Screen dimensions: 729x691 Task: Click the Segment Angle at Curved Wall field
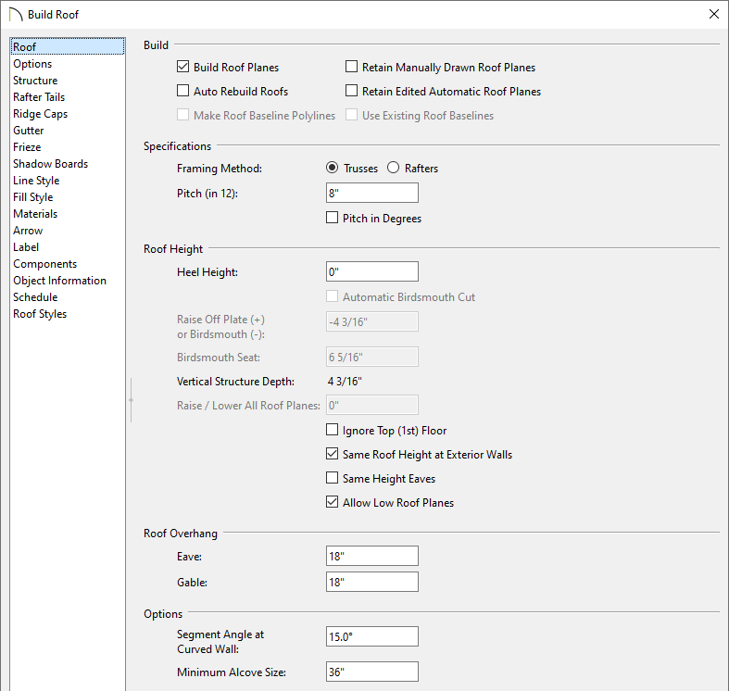(372, 636)
